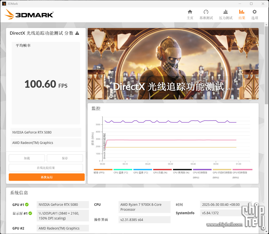Click the green check next to 显示屏 #1

click(x=30, y=213)
